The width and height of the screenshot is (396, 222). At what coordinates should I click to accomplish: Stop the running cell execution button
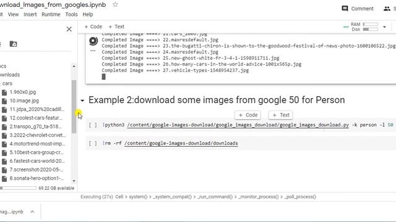[93, 41]
